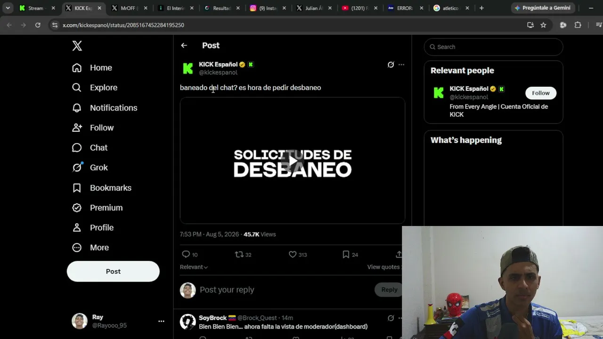Click the install app icon in address bar
This screenshot has width=603, height=339.
coord(530,25)
